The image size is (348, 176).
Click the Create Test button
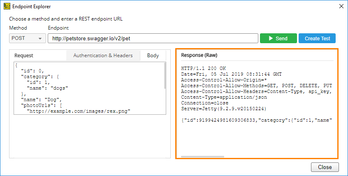[317, 38]
